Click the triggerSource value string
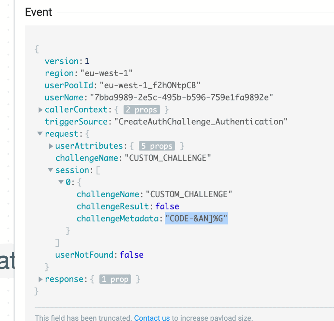The width and height of the screenshot is (334, 321). pyautogui.click(x=200, y=122)
